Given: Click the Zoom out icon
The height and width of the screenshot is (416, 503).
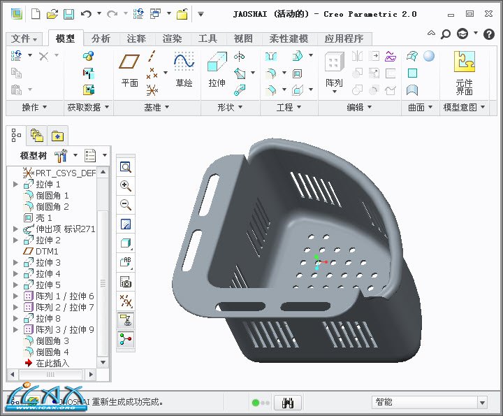Looking at the screenshot, I should point(126,204).
